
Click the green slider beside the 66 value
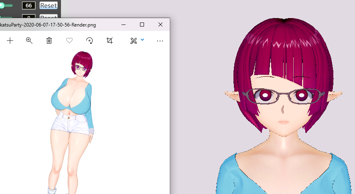tap(6, 6)
